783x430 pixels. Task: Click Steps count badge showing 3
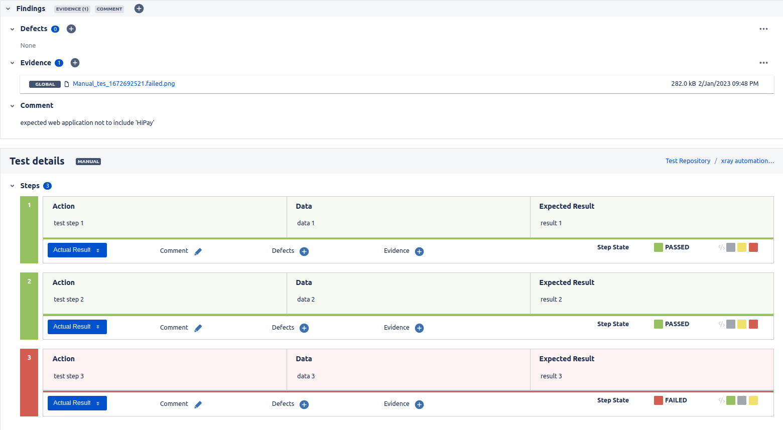pos(48,186)
